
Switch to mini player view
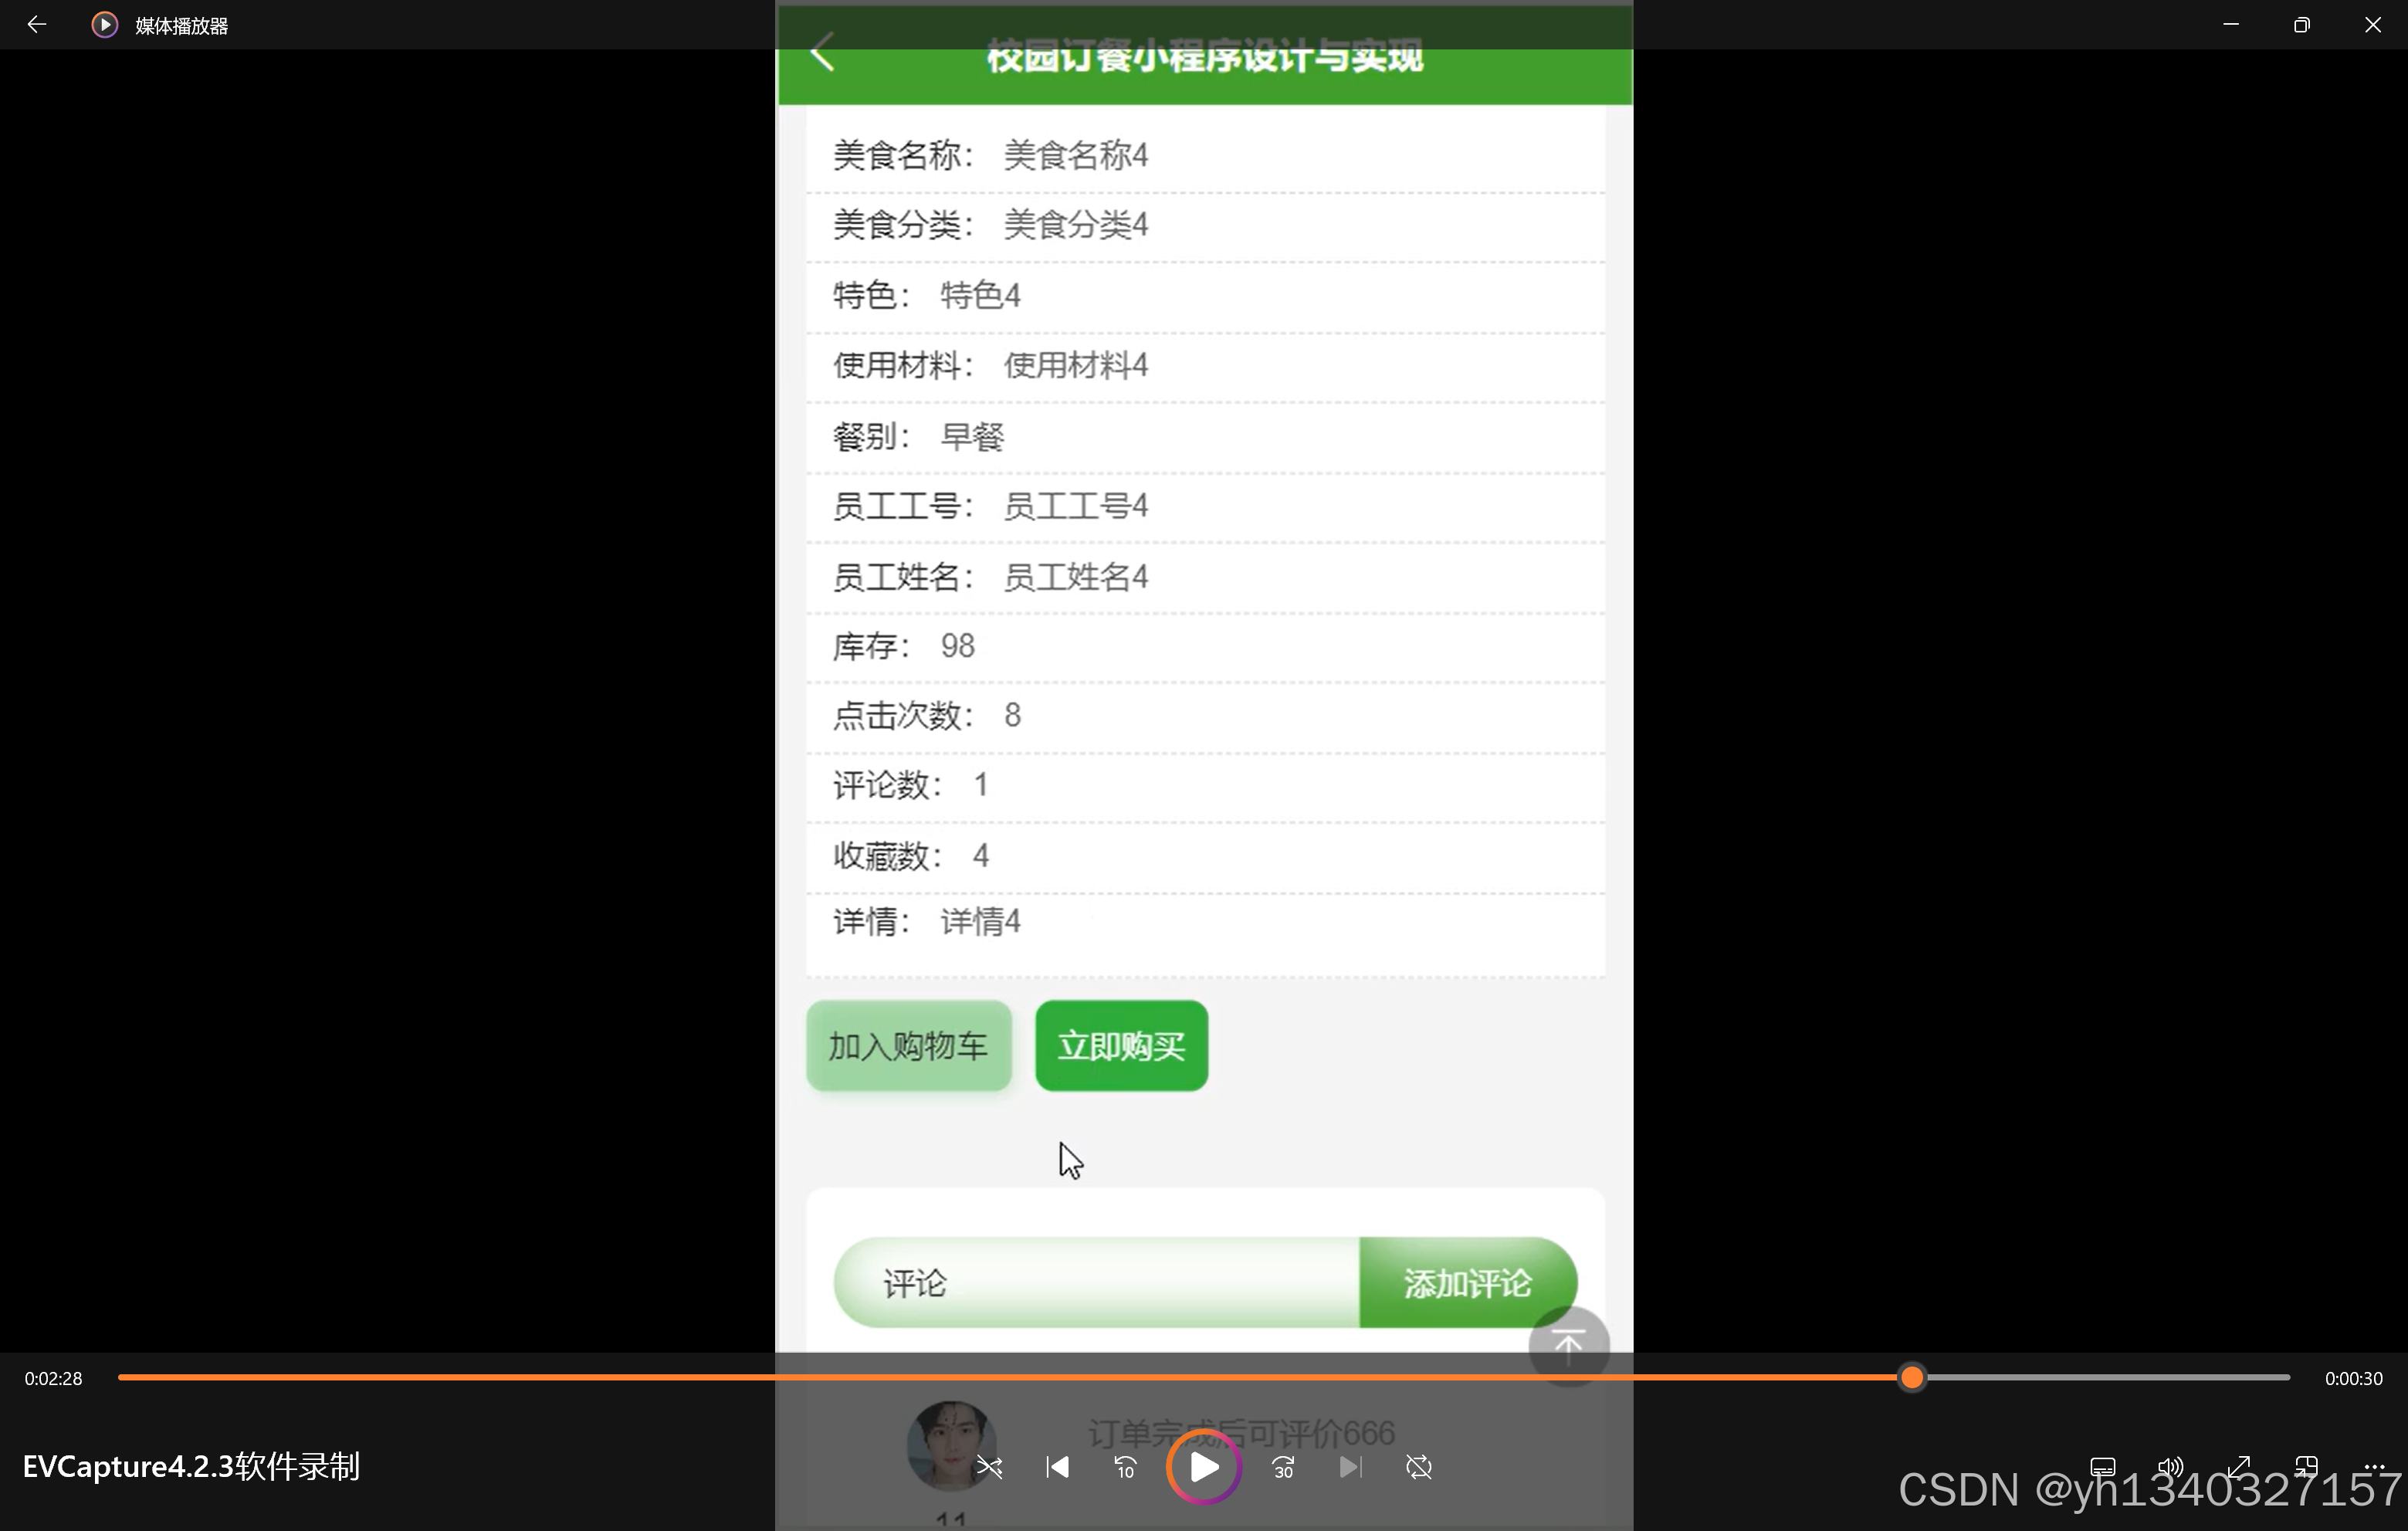pyautogui.click(x=2306, y=1467)
